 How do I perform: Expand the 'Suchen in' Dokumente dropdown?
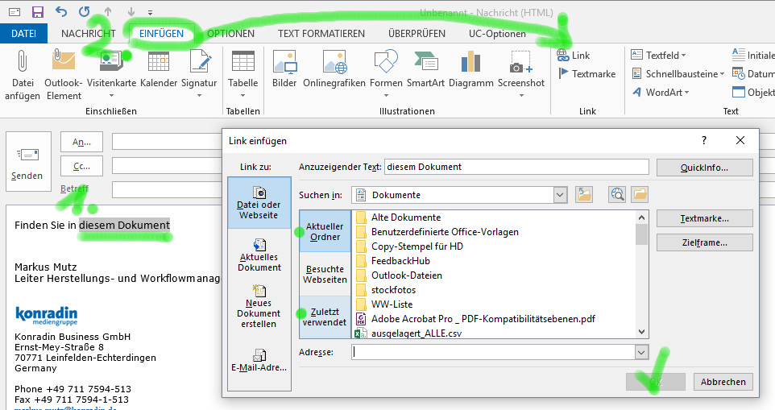coord(560,194)
